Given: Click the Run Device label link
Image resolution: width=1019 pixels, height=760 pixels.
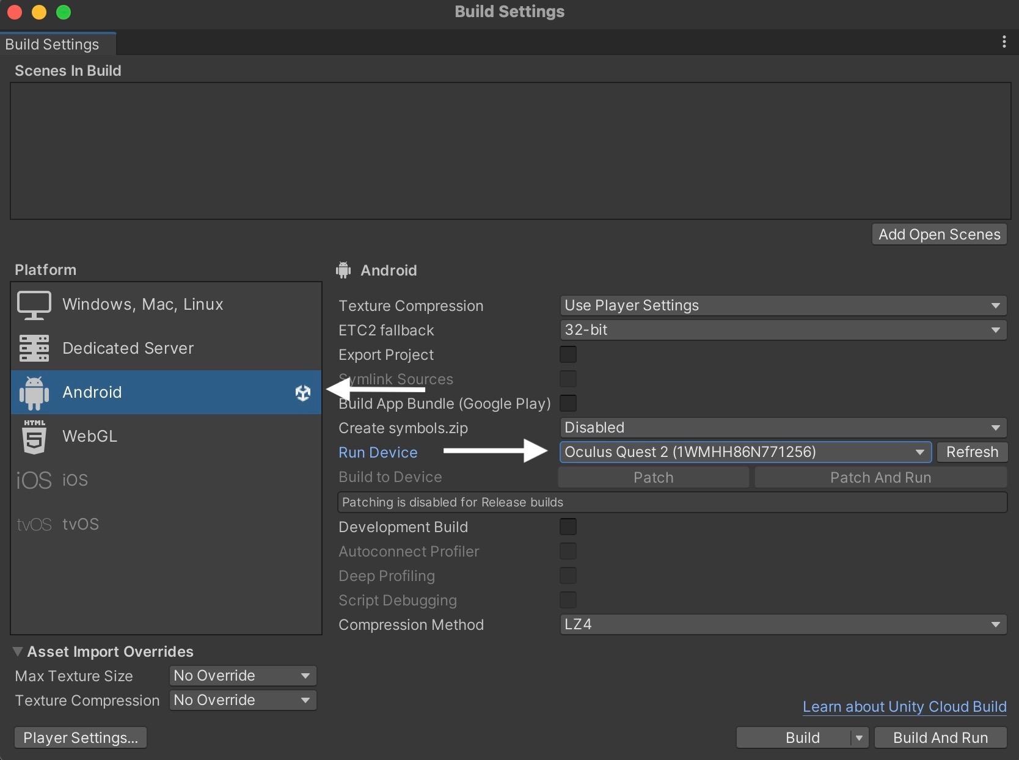Looking at the screenshot, I should point(378,453).
